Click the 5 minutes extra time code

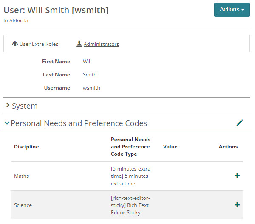tap(131, 176)
